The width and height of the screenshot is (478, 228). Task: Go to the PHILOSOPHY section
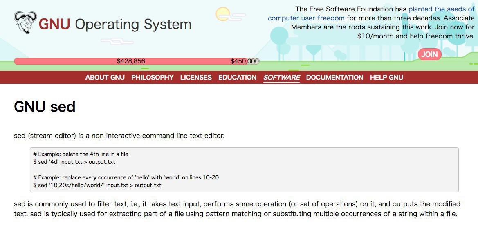coord(152,77)
